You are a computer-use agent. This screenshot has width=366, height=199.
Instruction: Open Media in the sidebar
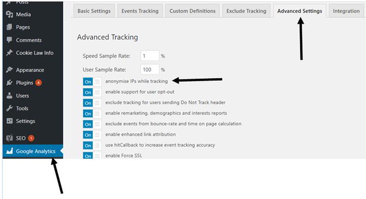coord(33,14)
